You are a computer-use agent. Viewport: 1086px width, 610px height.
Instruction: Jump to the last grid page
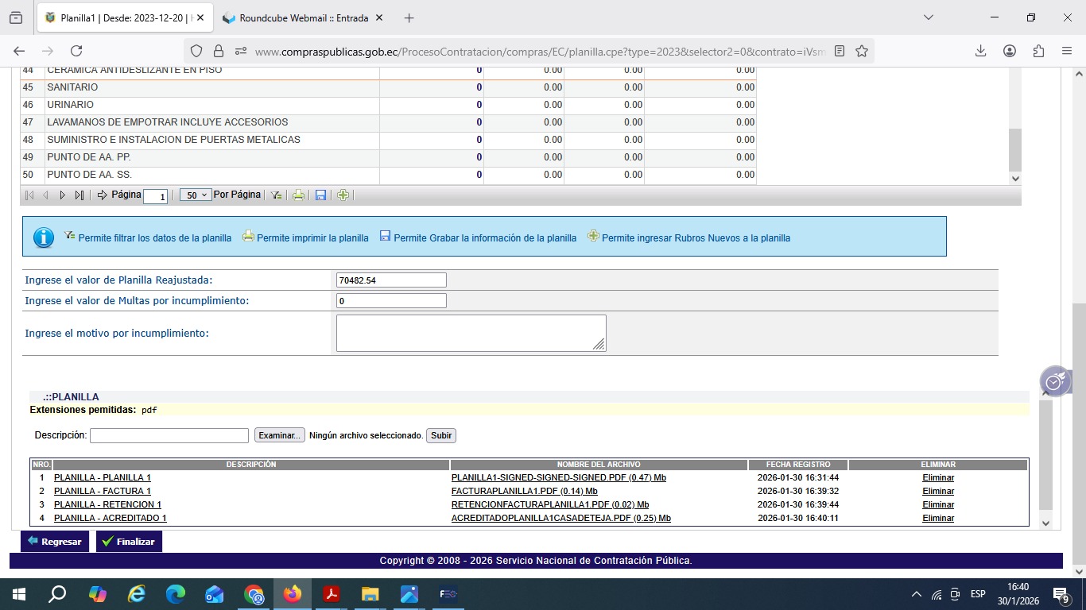point(79,195)
